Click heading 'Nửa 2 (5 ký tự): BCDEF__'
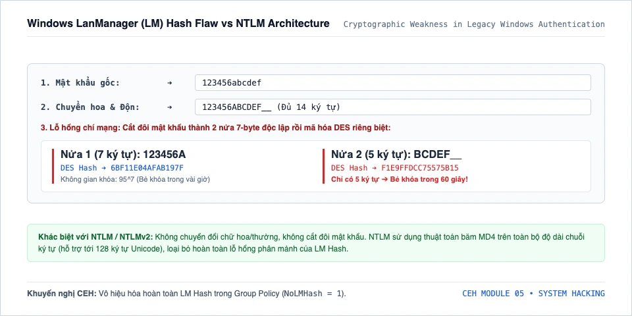This screenshot has height=316, width=632. pos(396,154)
